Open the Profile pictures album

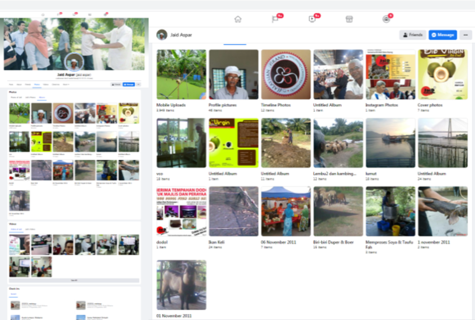[x=233, y=75]
